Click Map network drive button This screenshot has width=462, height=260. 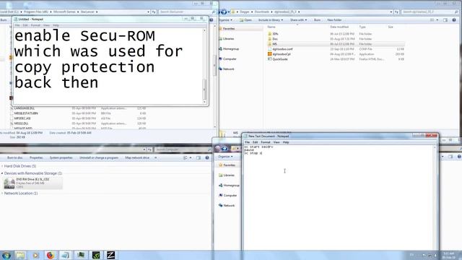click(137, 157)
